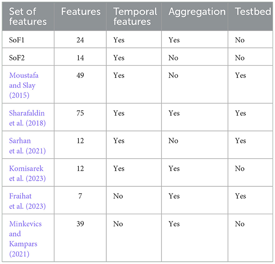Select the "Testbed" column header

coord(253,11)
